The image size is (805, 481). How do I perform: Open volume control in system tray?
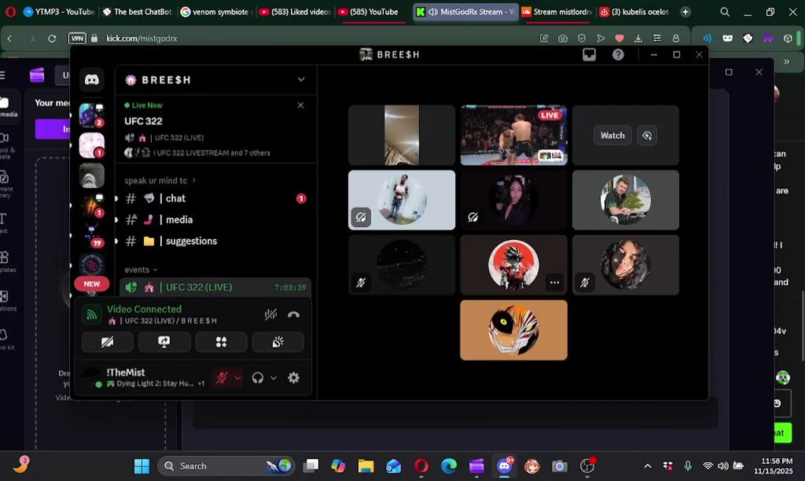point(723,466)
